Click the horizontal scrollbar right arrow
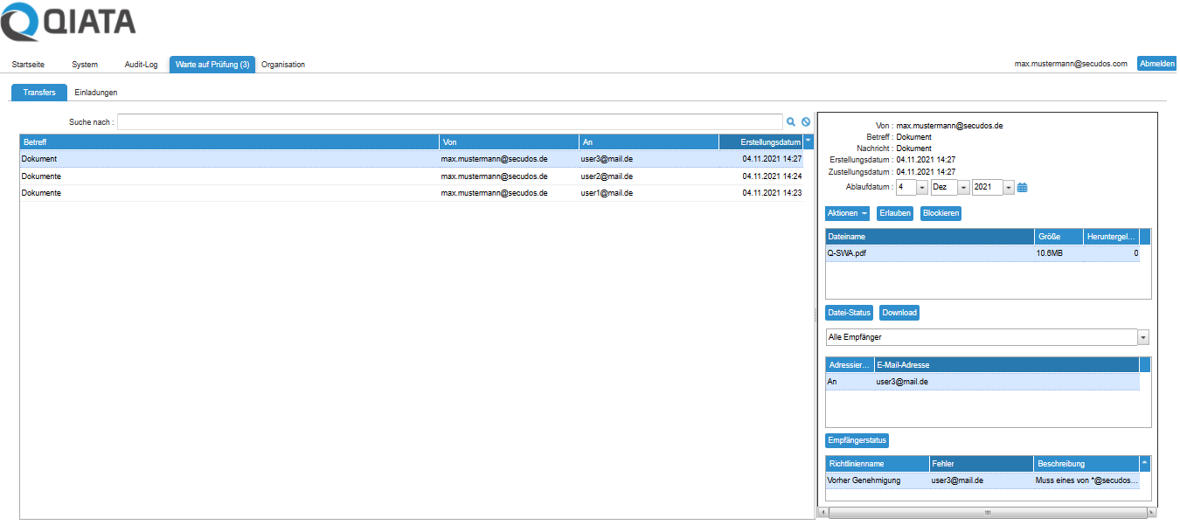The image size is (1180, 525). pyautogui.click(x=1151, y=513)
